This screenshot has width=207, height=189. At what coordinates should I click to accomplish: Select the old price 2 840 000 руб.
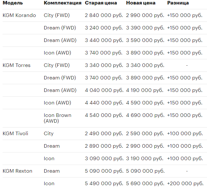point(104,15)
